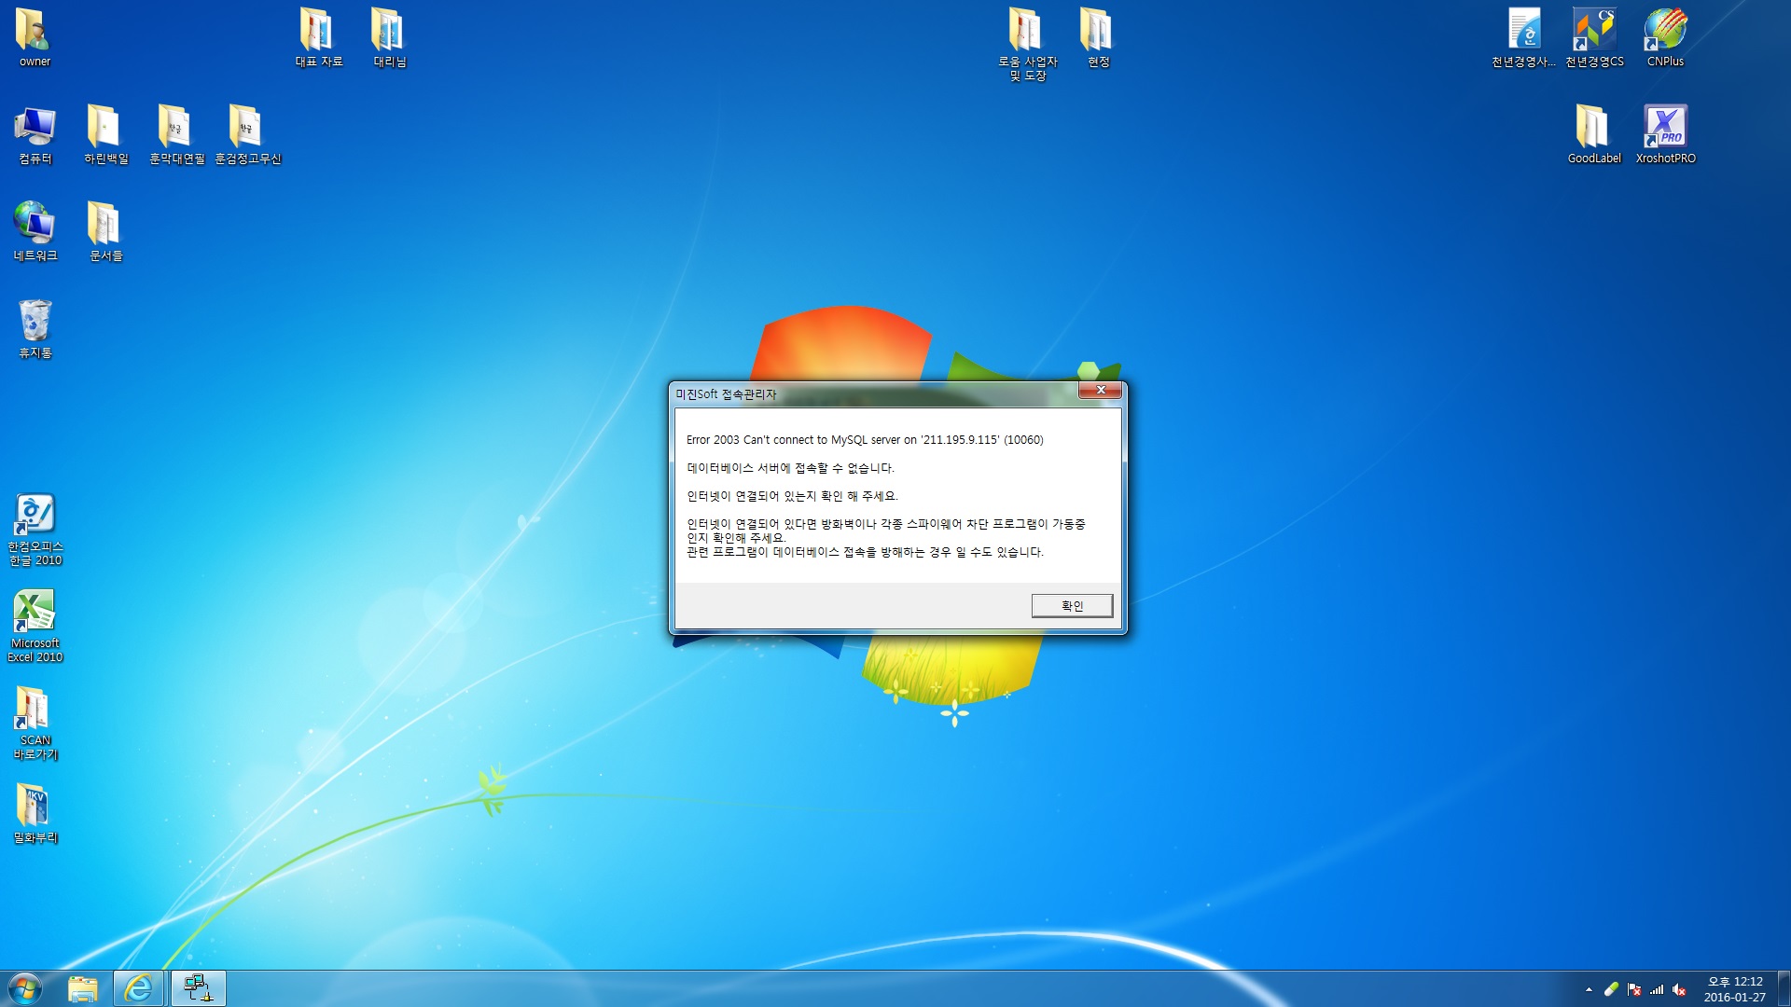Screen dimensions: 1791x1007
Task: Open the Action Center flag icon
Action: pos(1634,989)
